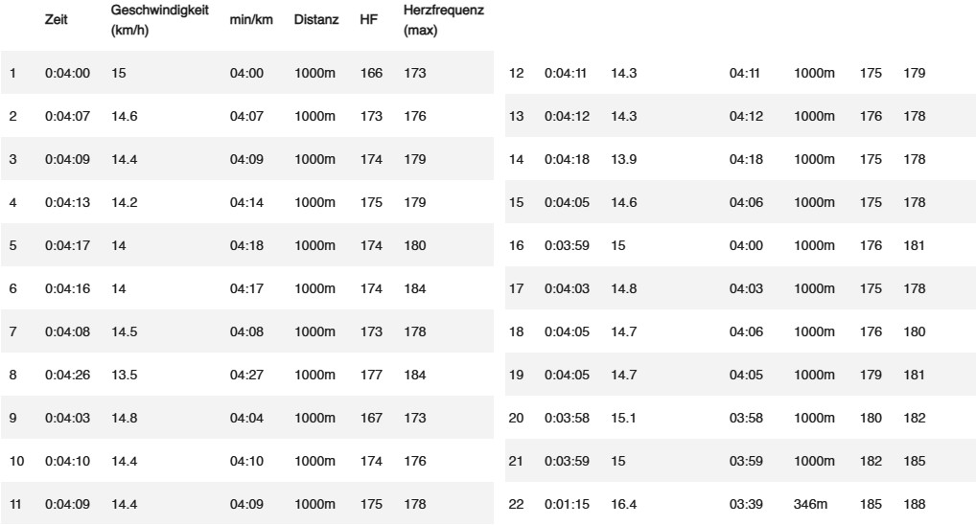Select the 04:27 pace cell
This screenshot has width=976, height=525.
(246, 375)
